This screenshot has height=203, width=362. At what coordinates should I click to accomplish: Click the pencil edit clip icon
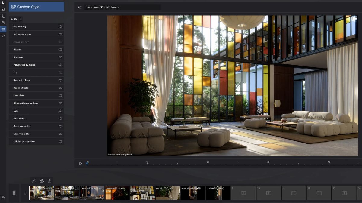[x=34, y=181]
